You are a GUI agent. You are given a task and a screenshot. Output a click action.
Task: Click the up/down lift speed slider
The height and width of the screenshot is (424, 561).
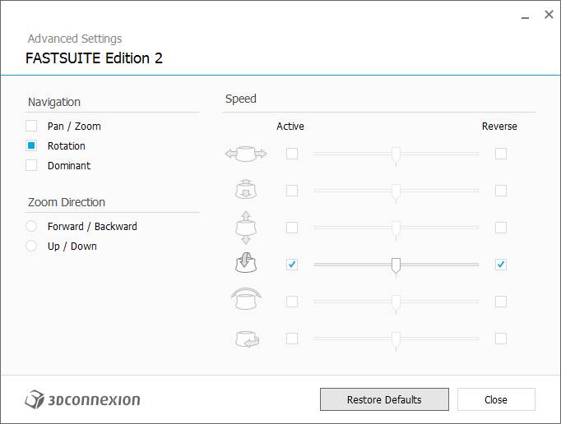[x=396, y=228]
